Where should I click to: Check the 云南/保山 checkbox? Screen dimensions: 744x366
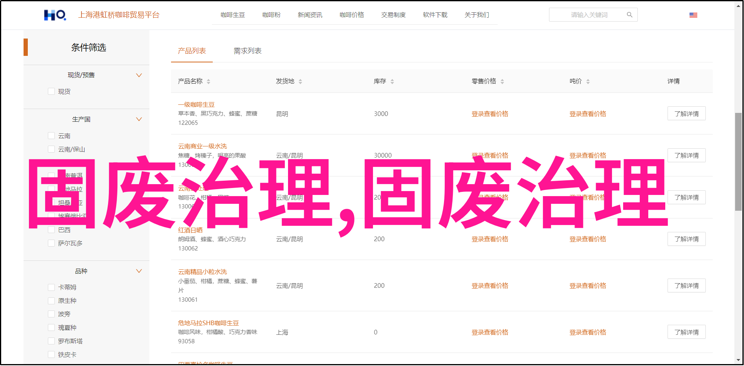pos(51,149)
